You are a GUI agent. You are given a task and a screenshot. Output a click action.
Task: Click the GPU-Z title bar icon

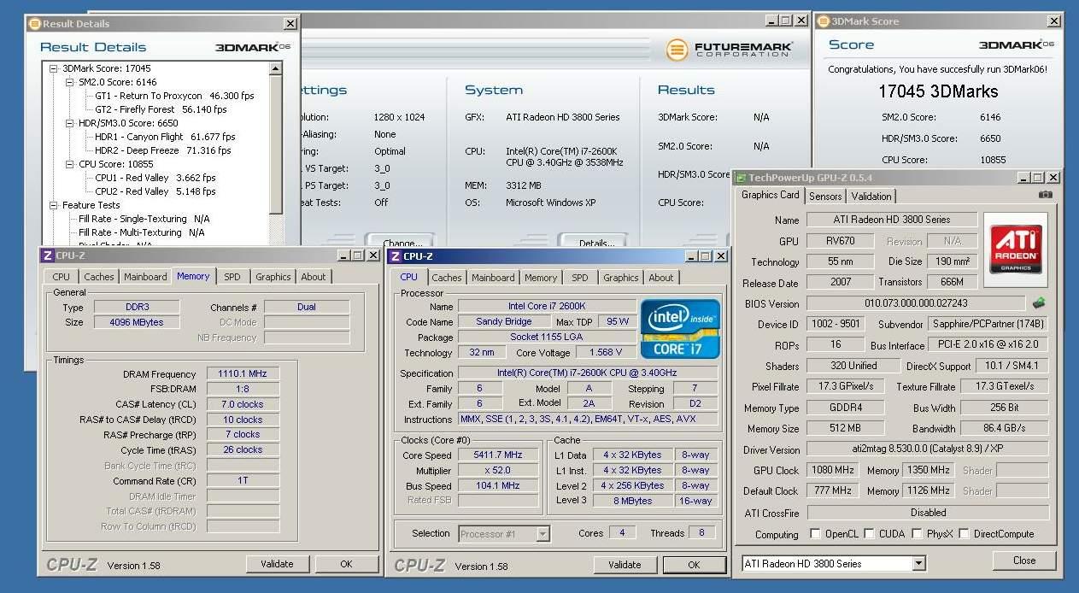pyautogui.click(x=740, y=178)
